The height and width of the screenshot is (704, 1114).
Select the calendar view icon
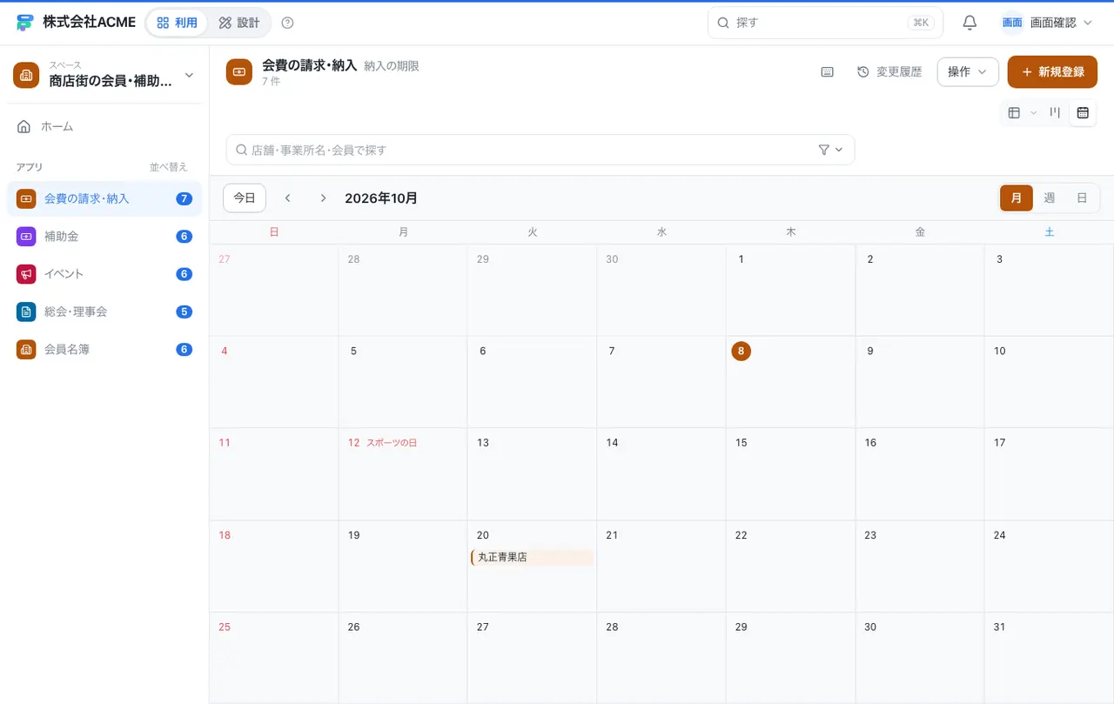[1083, 112]
